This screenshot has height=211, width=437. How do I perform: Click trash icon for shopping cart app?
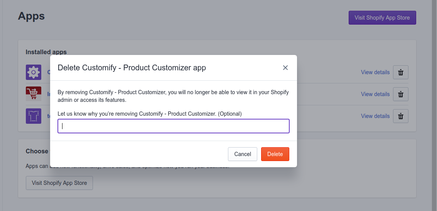[400, 94]
